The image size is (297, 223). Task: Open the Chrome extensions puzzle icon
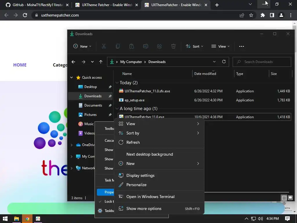(263, 15)
